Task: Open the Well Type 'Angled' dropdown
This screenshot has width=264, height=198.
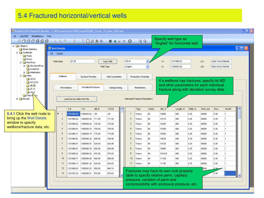Action: (147, 67)
